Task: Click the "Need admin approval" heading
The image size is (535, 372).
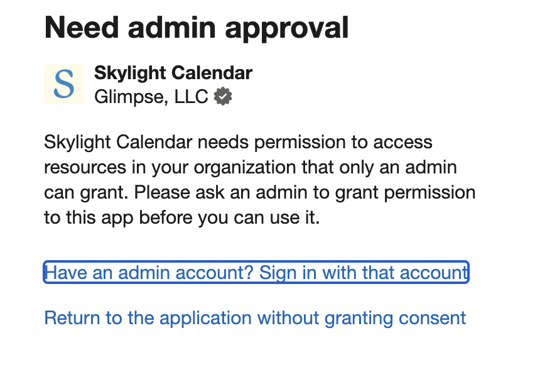Action: pyautogui.click(x=196, y=28)
